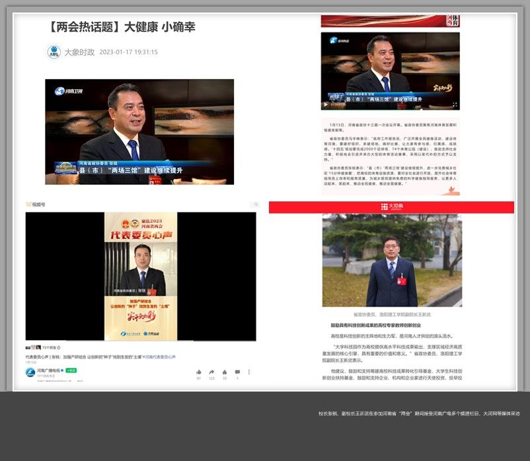Click the 视频号 logo label
This screenshot has height=461, width=530.
(36, 205)
